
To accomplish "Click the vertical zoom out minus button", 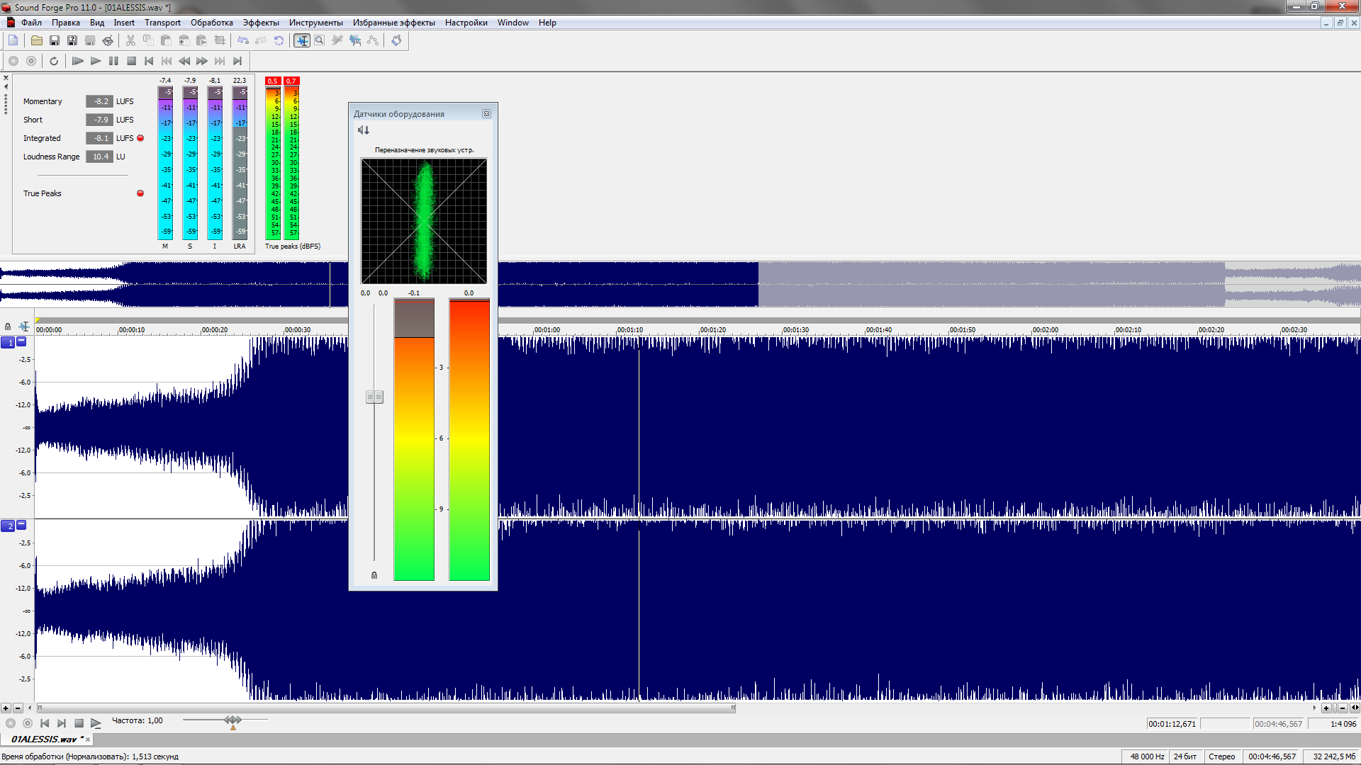I will click(18, 708).
